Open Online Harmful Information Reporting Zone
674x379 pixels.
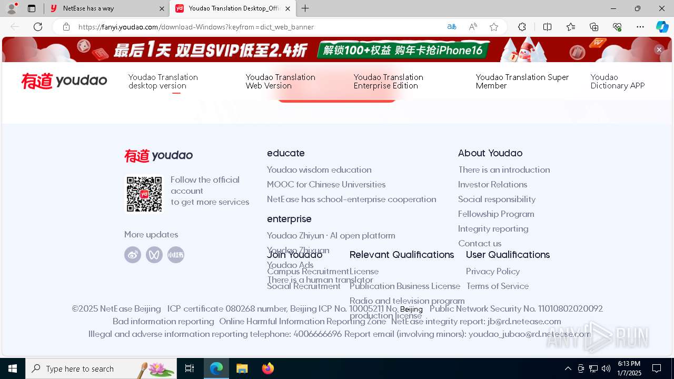(x=303, y=321)
